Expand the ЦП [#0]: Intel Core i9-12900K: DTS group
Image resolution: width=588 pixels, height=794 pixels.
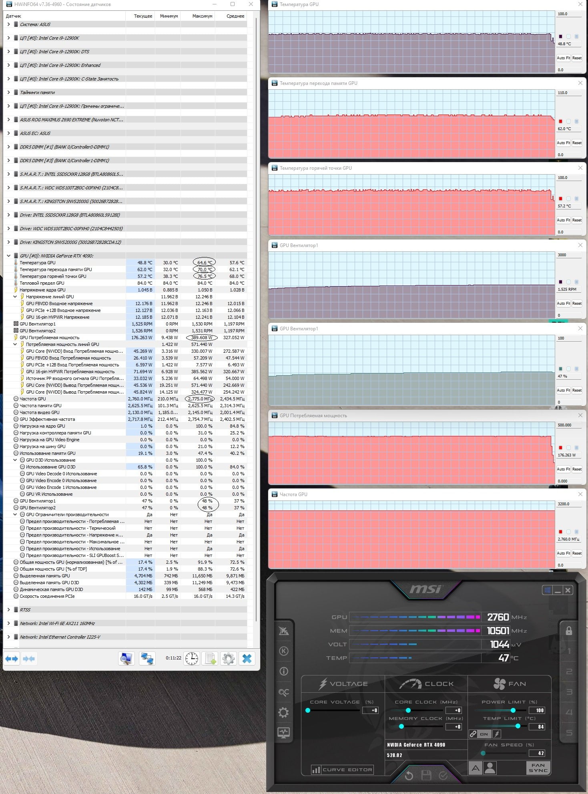[x=8, y=52]
